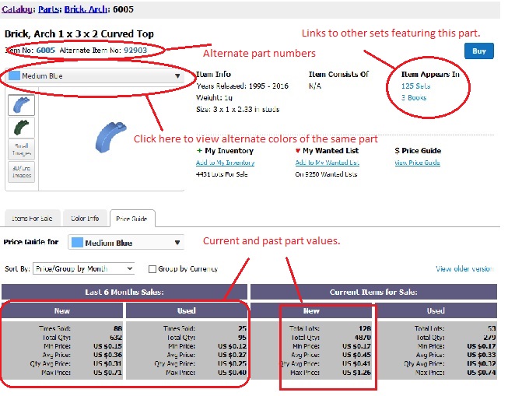
Task: Click Add to My Wanted List link
Action: click(x=328, y=163)
